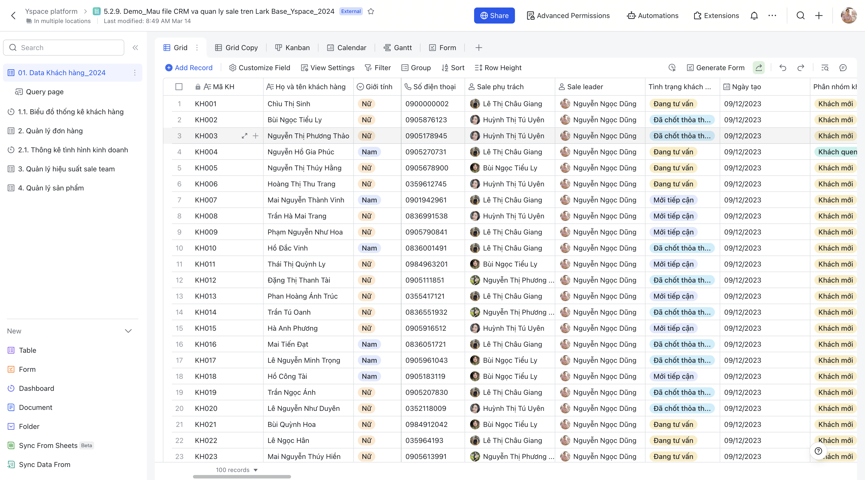The image size is (865, 480).
Task: Switch to the Calendar tab
Action: 347,48
